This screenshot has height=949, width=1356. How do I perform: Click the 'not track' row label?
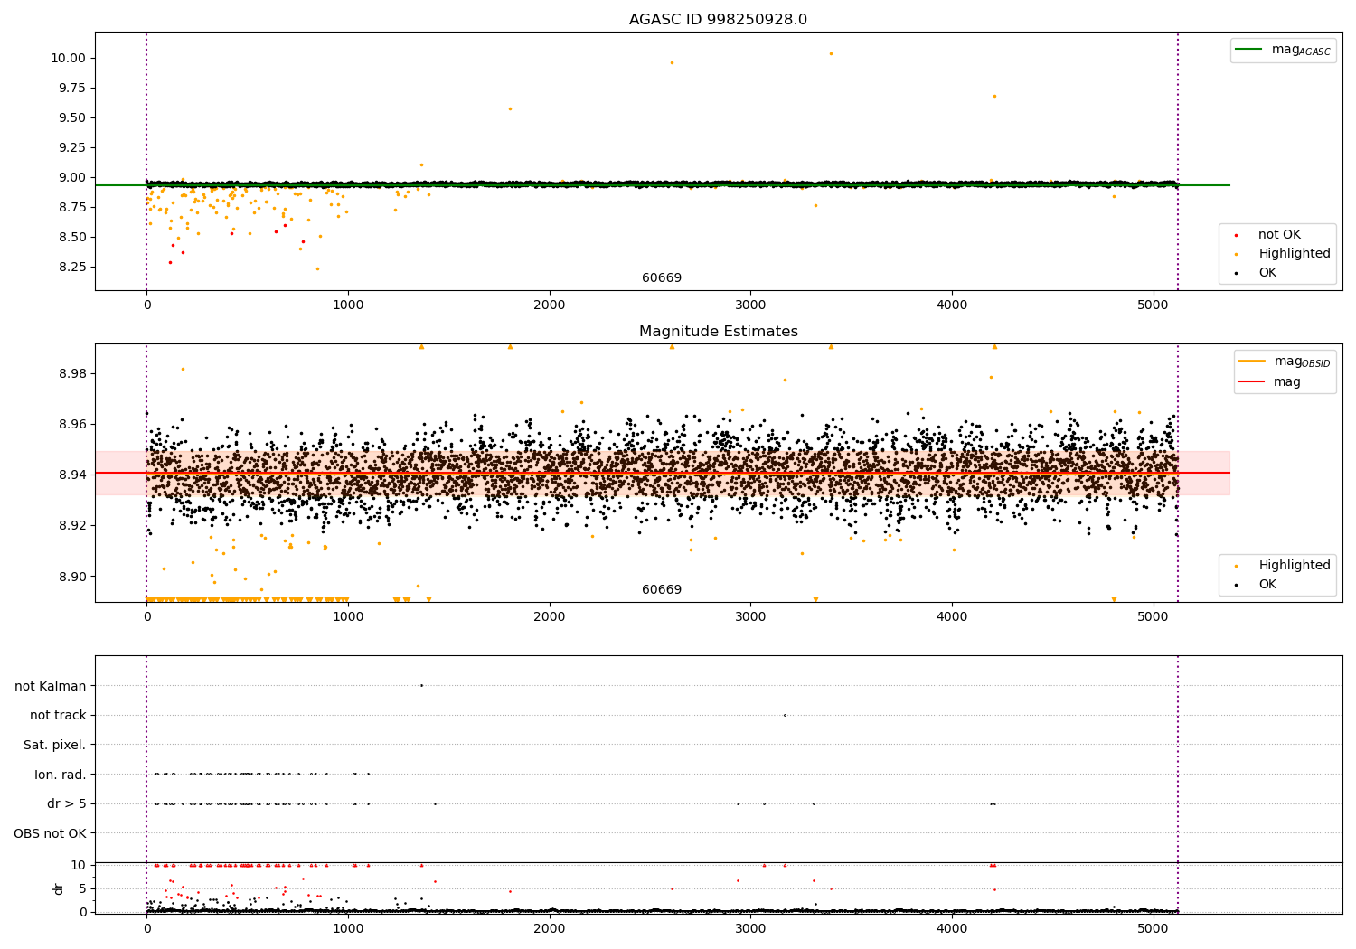tap(58, 716)
